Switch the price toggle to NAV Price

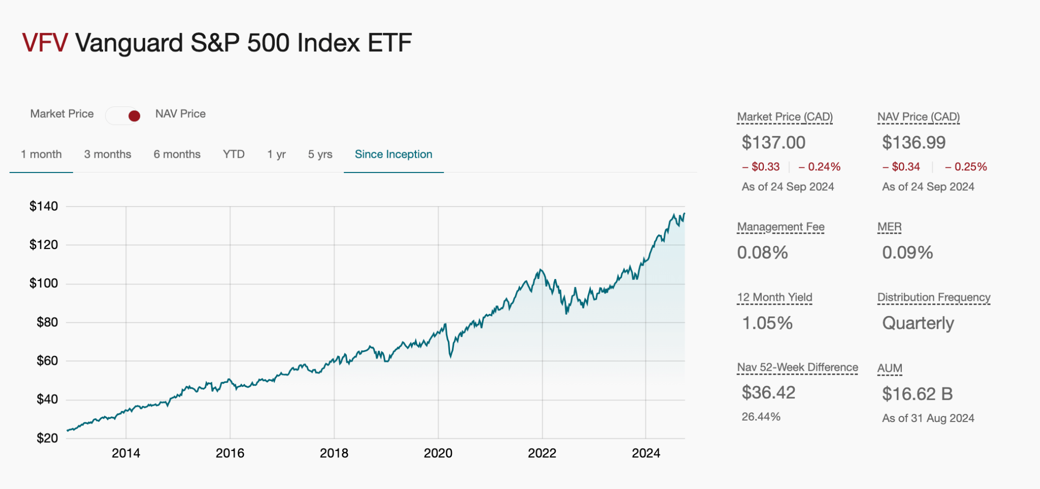pyautogui.click(x=180, y=114)
